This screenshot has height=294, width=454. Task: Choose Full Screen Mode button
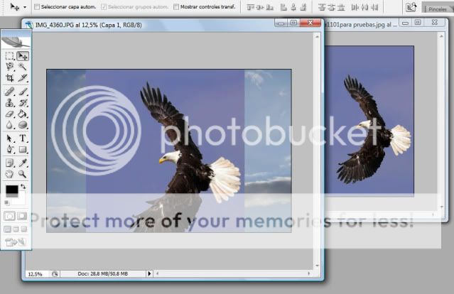point(23,229)
